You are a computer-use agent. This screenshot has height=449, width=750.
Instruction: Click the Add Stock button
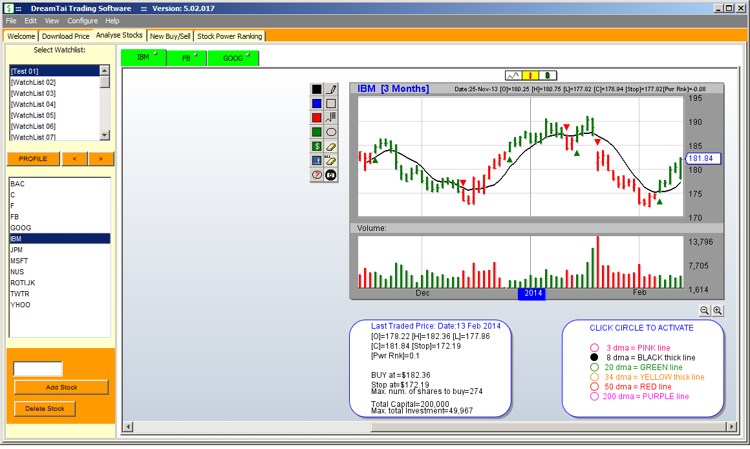[x=61, y=388]
